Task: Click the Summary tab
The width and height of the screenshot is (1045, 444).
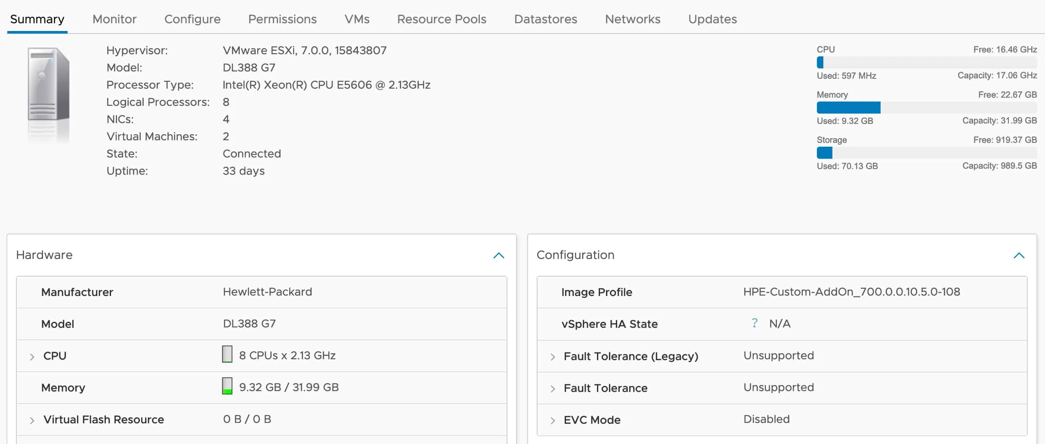Action: pos(37,19)
